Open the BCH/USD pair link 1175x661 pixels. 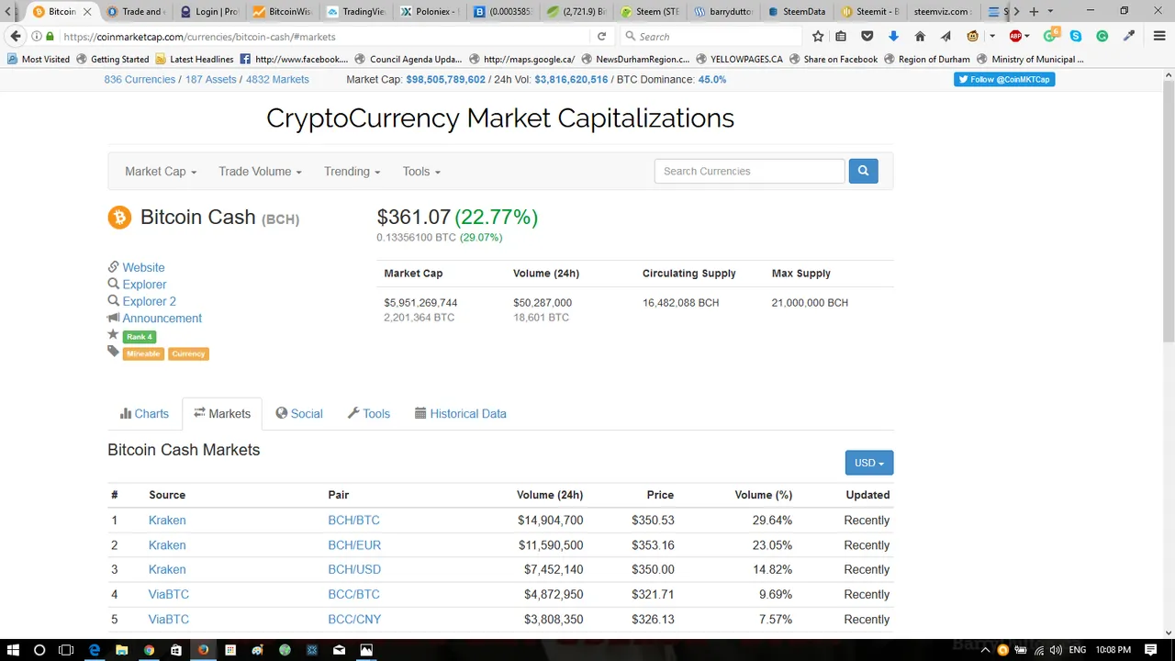[x=354, y=569]
